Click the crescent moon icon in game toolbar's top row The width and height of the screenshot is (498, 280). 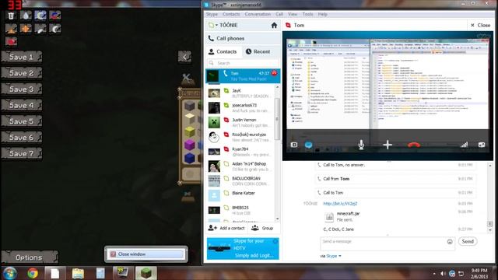pos(40,16)
